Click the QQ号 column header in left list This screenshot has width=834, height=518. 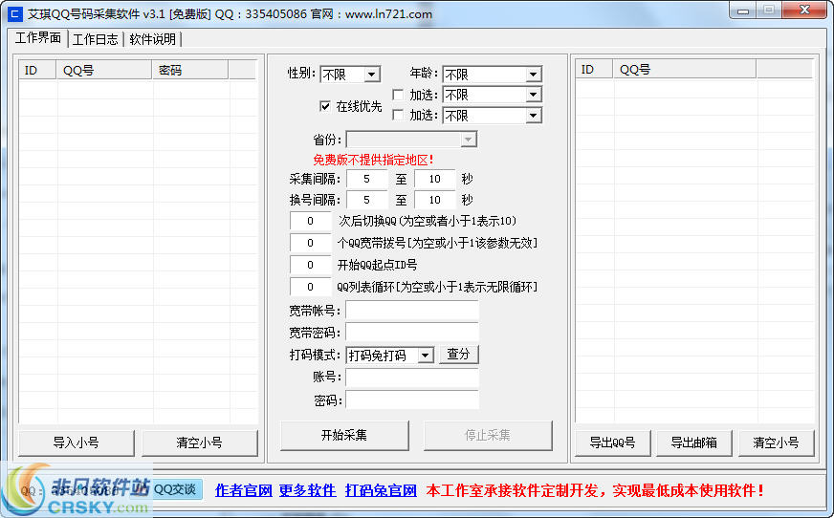point(103,70)
